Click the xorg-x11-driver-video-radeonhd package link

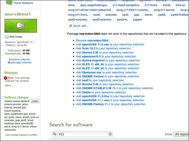point(90,10)
